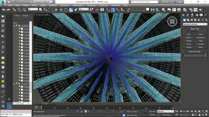Select the Lights category in Create panel

tap(191, 20)
